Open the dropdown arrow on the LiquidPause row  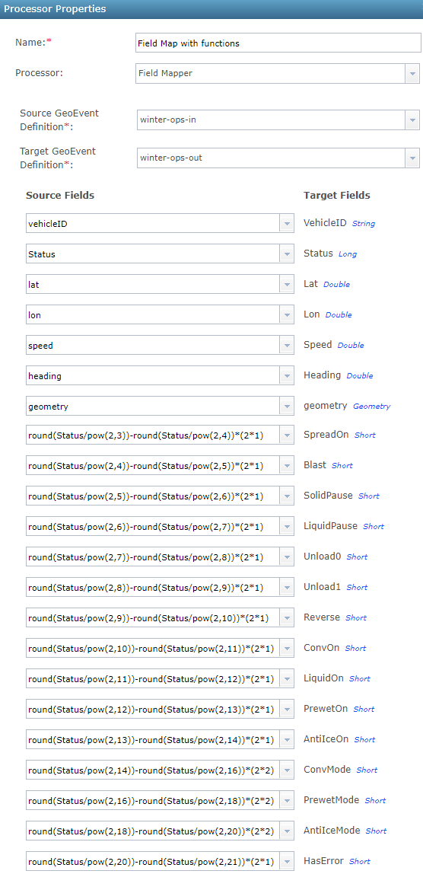coord(287,526)
